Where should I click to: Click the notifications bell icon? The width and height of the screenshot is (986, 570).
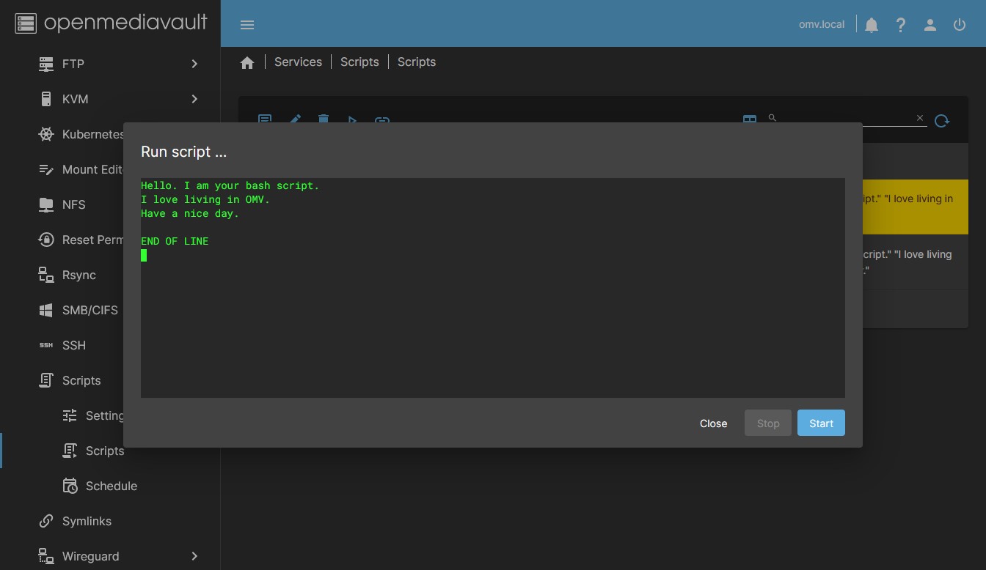point(872,25)
